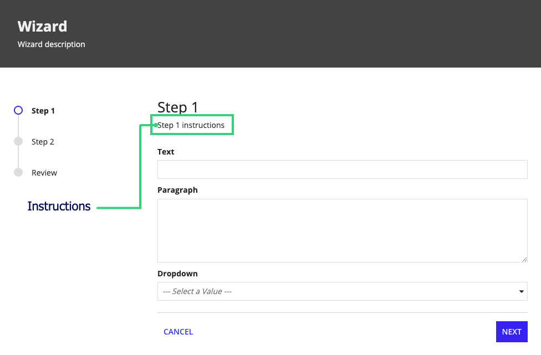This screenshot has width=541, height=355.
Task: Go to Step 2 in sidebar
Action: tap(43, 142)
